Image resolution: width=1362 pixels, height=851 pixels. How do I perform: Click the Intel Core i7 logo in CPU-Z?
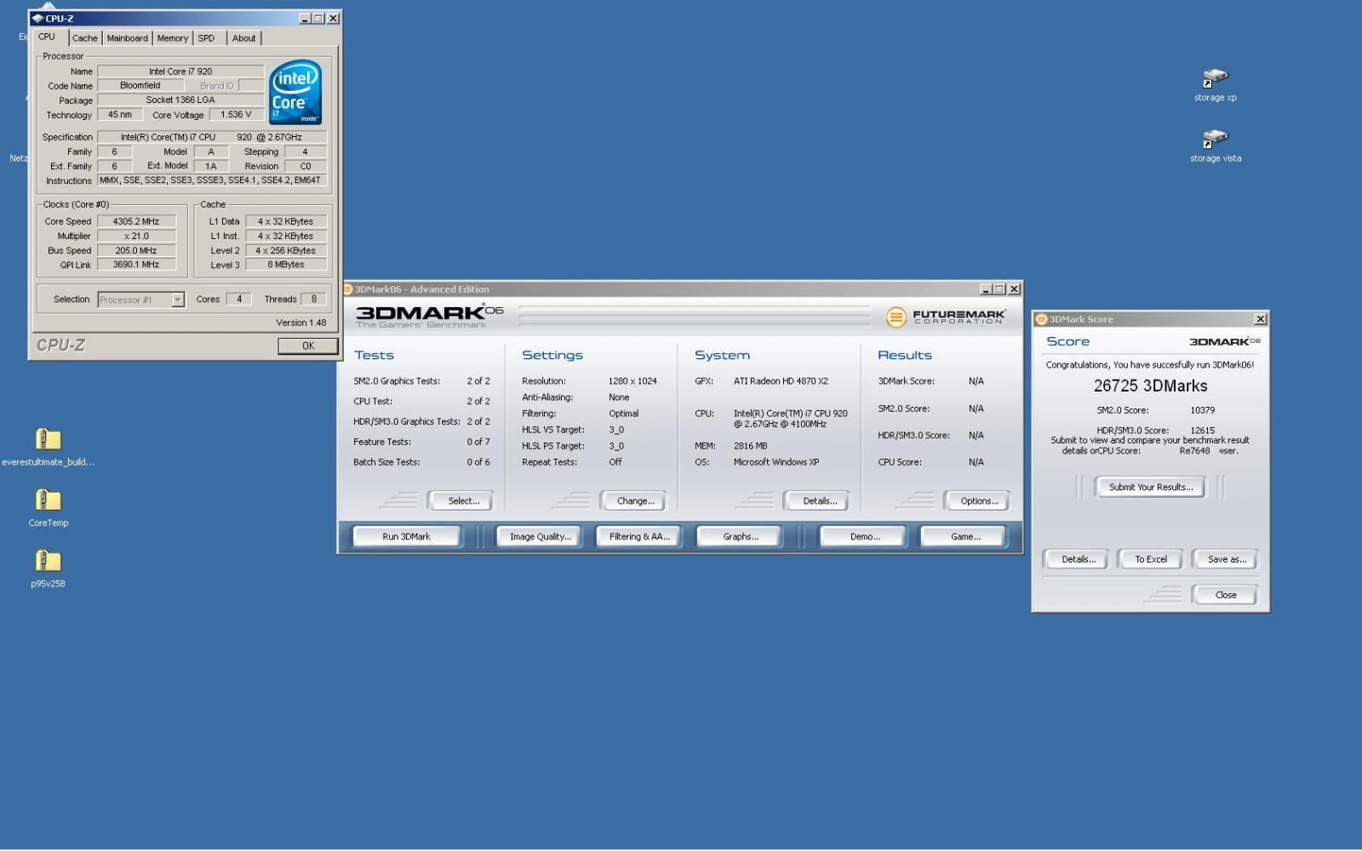295,92
